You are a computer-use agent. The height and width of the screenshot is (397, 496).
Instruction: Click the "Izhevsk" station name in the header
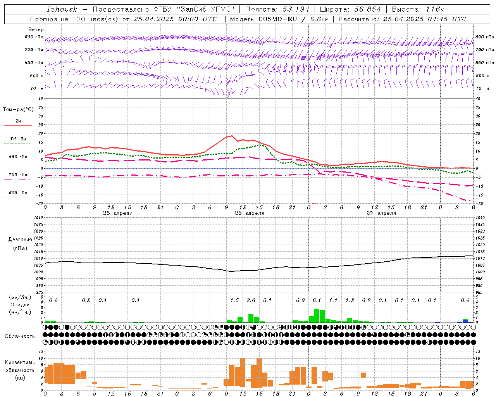(x=62, y=9)
